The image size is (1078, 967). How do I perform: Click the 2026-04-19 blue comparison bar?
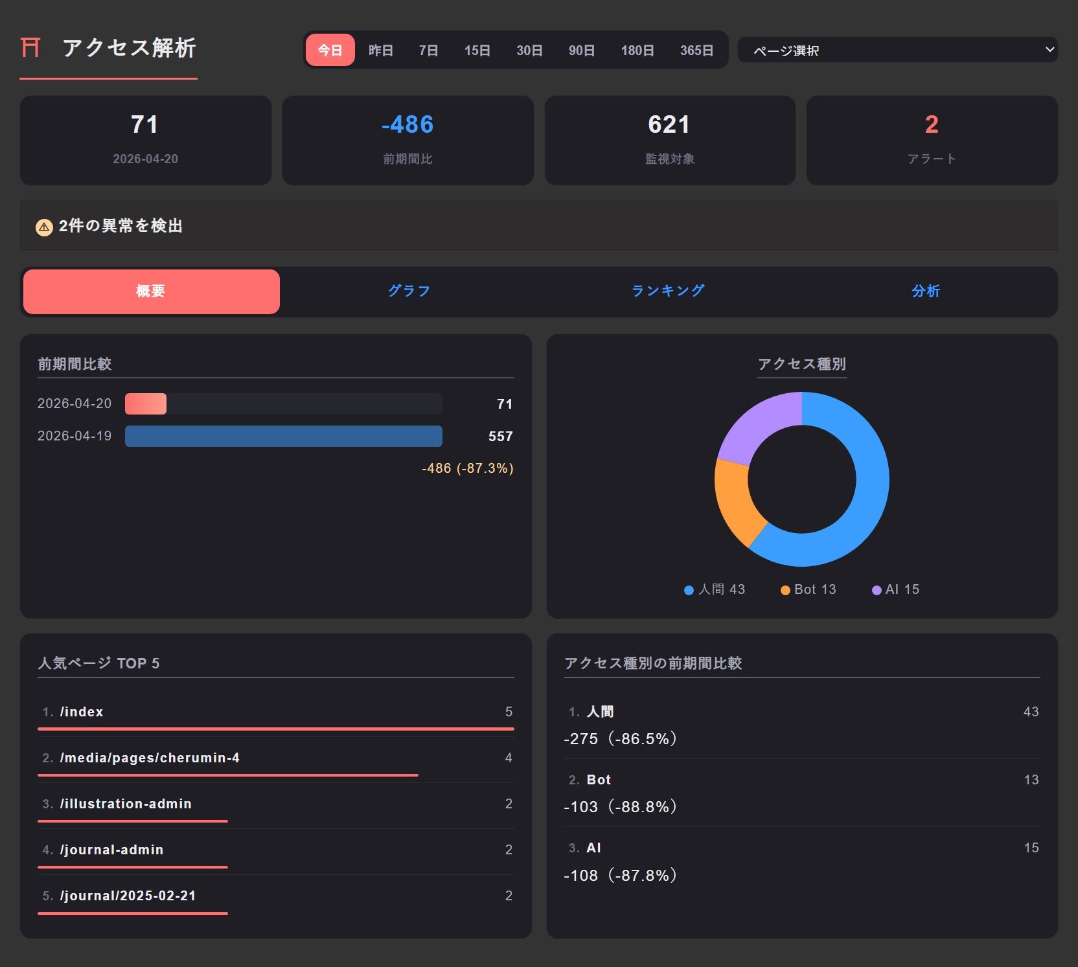283,437
